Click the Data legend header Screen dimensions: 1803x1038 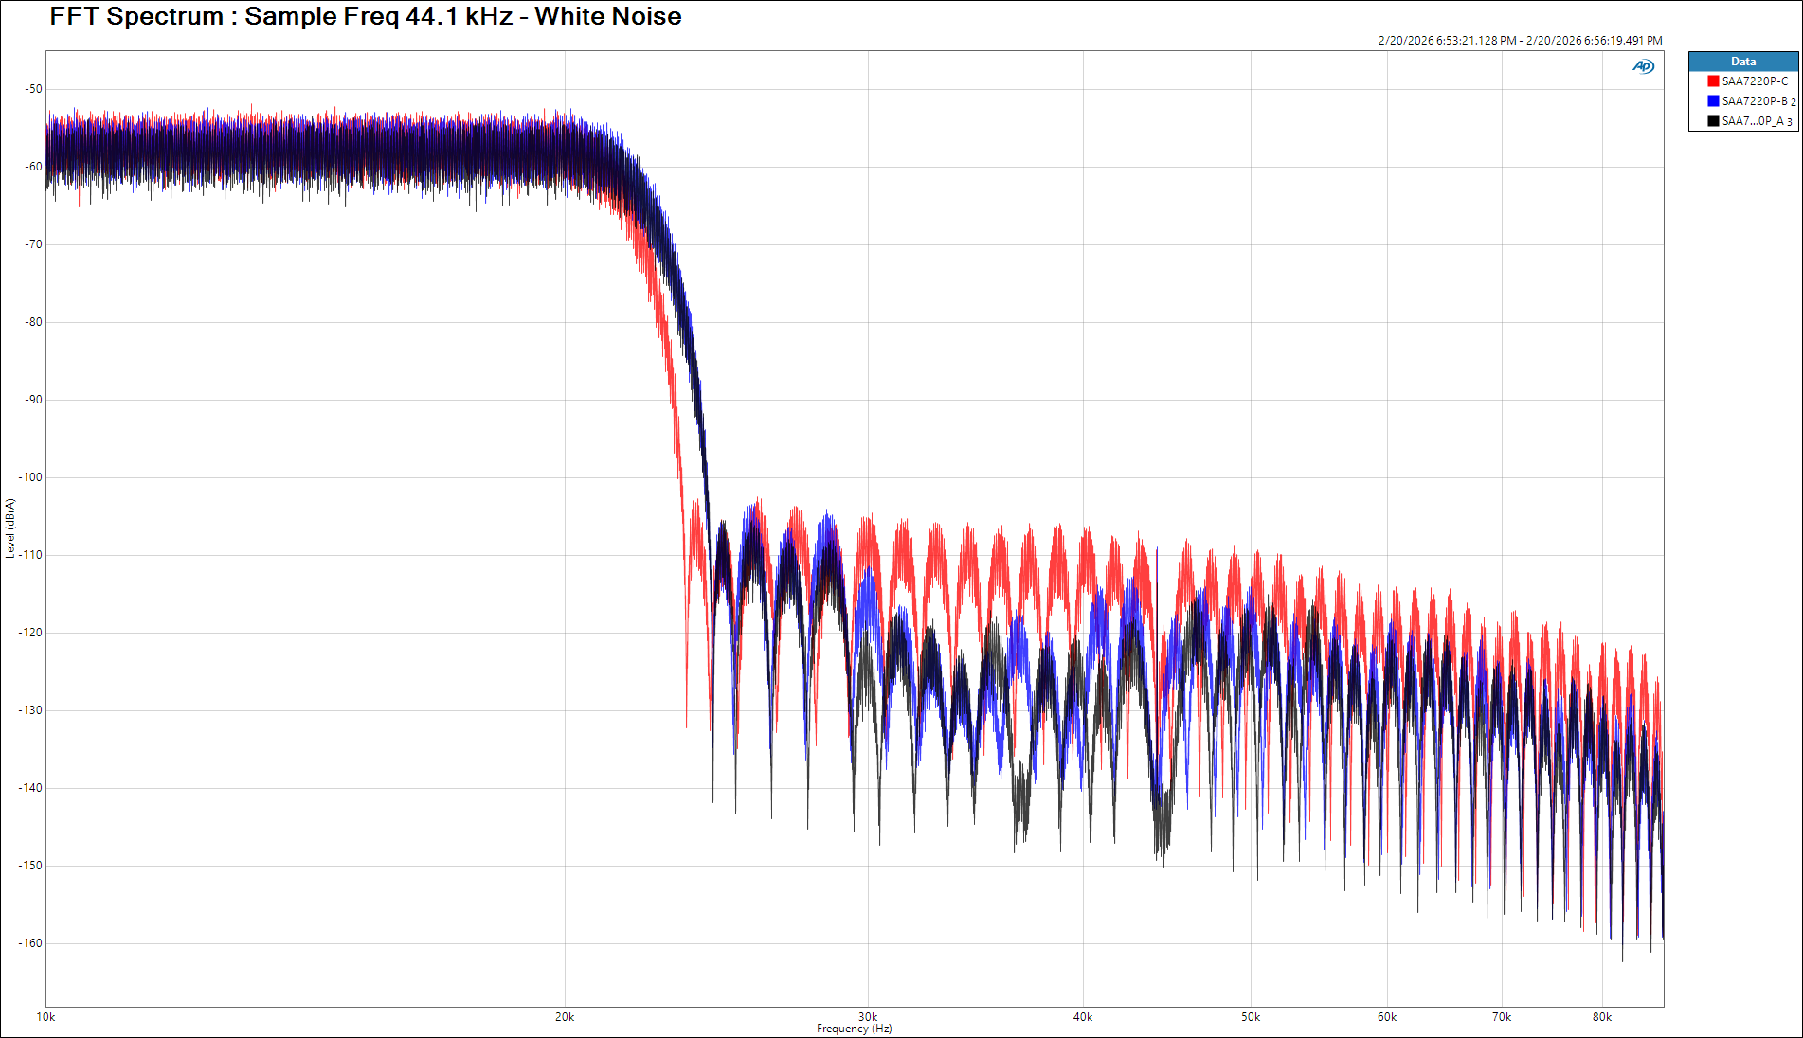tap(1742, 62)
